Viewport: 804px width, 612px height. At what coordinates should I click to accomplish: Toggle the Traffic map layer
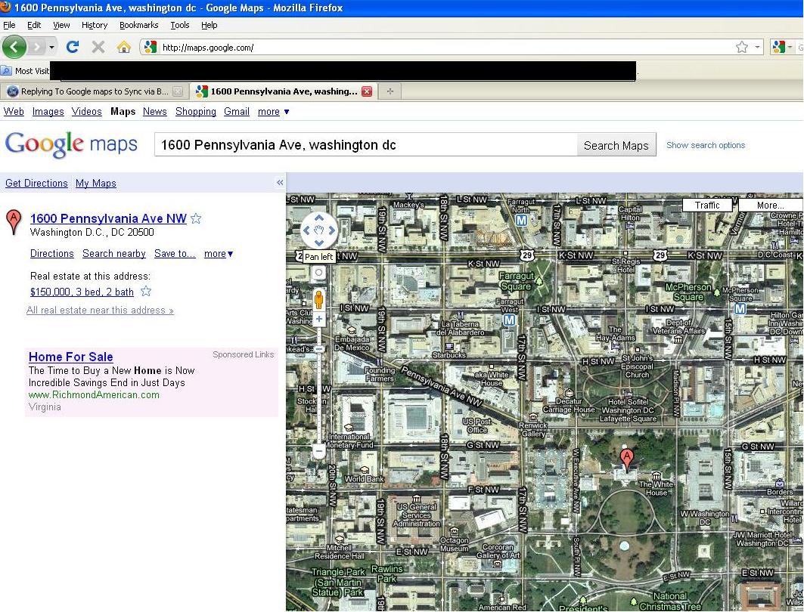point(708,205)
